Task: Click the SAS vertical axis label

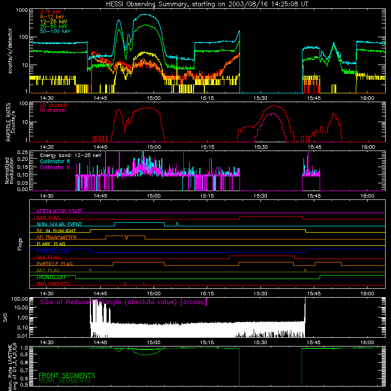Action: [x=5, y=318]
